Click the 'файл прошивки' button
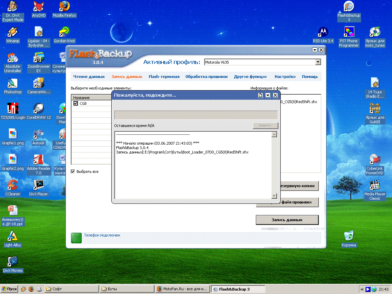392x294 pixels. 299,202
